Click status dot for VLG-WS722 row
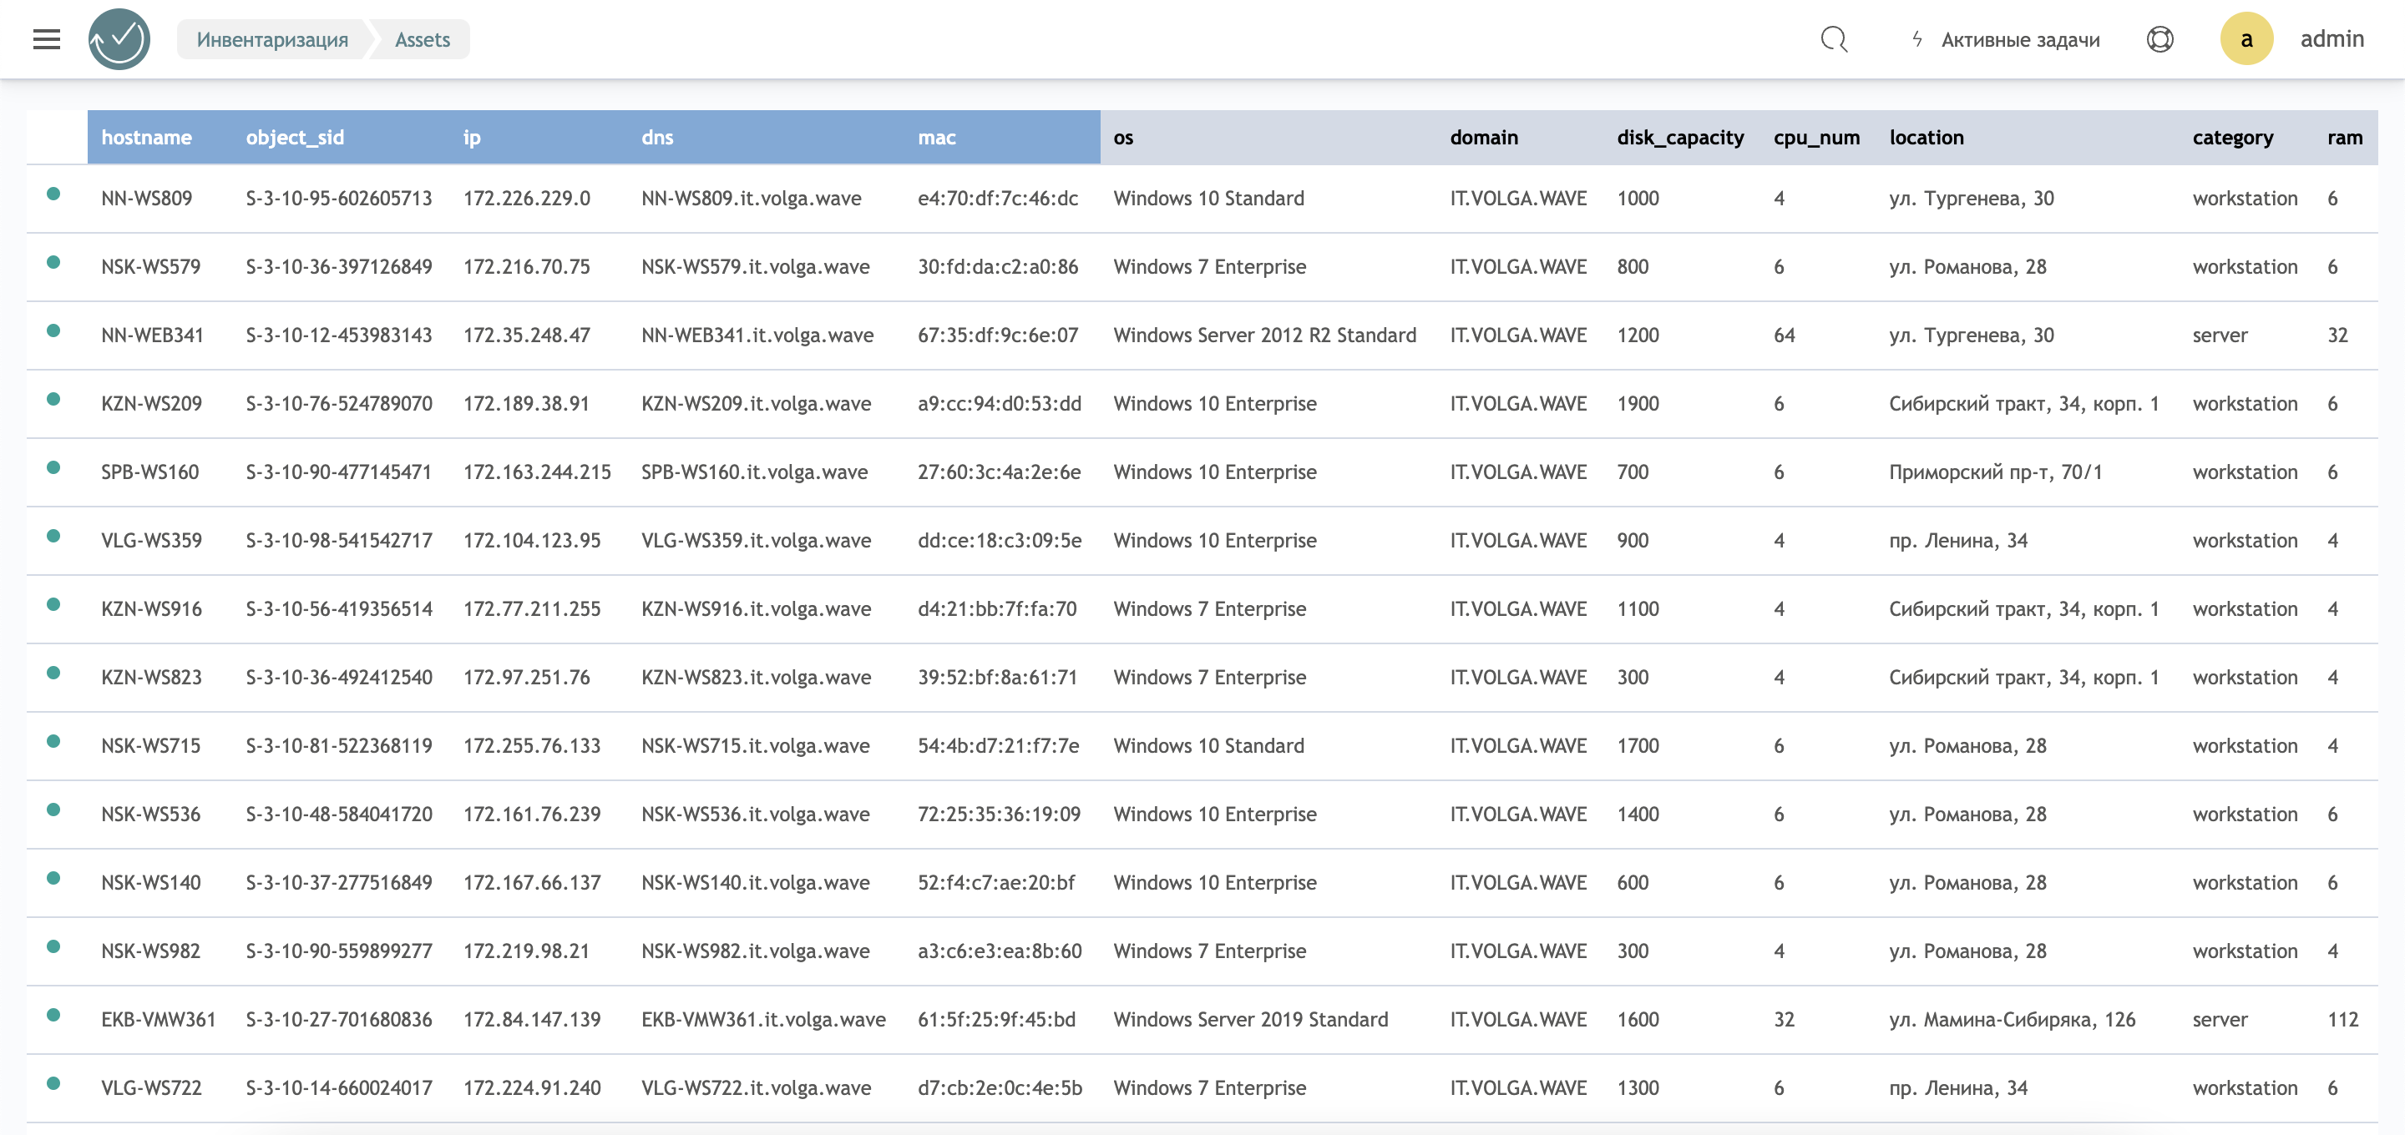Viewport: 2405px width, 1135px height. 54,1083
